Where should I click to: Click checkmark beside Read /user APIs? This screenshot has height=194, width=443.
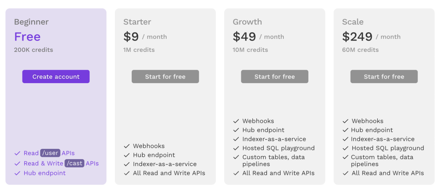17,153
